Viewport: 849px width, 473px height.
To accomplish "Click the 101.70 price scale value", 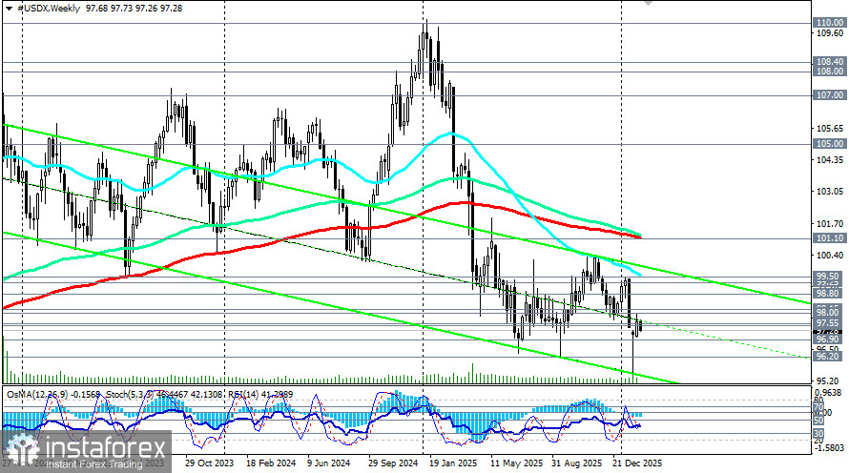I will point(830,223).
